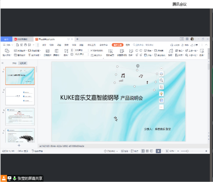Select normal view mode in status bar
Viewport: 213px width, 182px height.
point(143,151)
